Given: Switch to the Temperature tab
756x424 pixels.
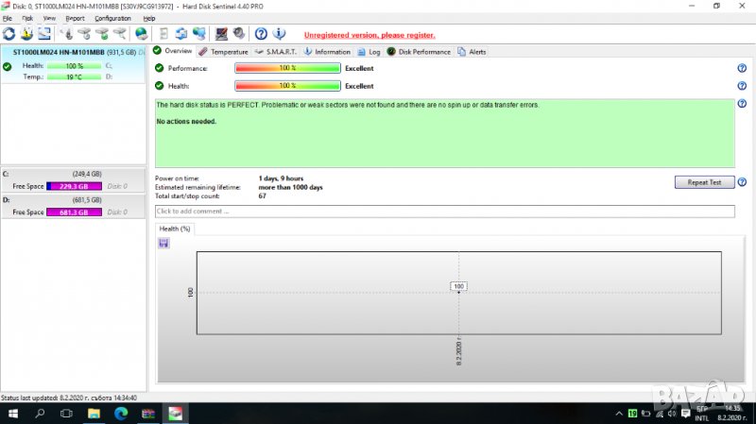Looking at the screenshot, I should pyautogui.click(x=224, y=52).
